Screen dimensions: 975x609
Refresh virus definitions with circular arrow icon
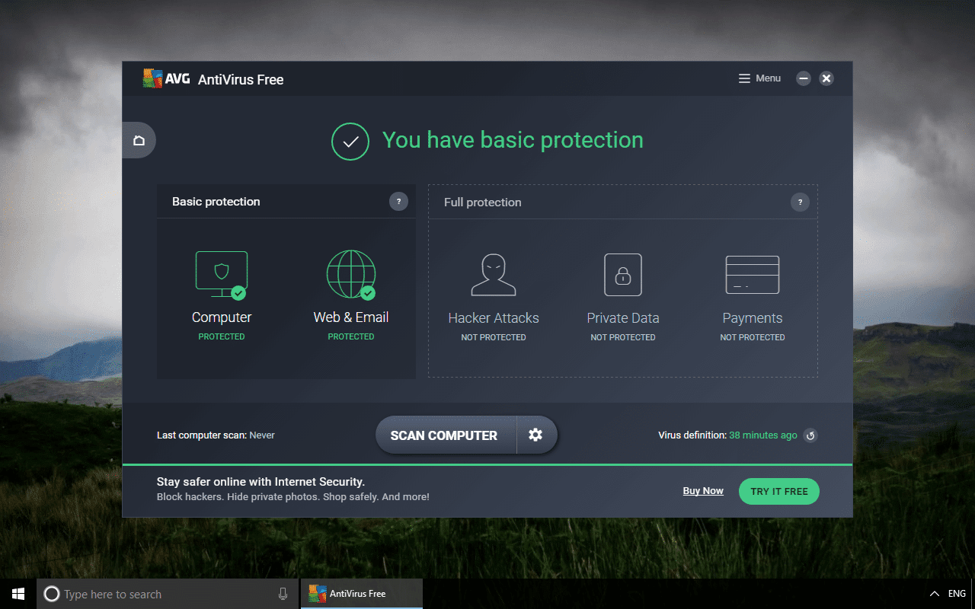pos(810,435)
